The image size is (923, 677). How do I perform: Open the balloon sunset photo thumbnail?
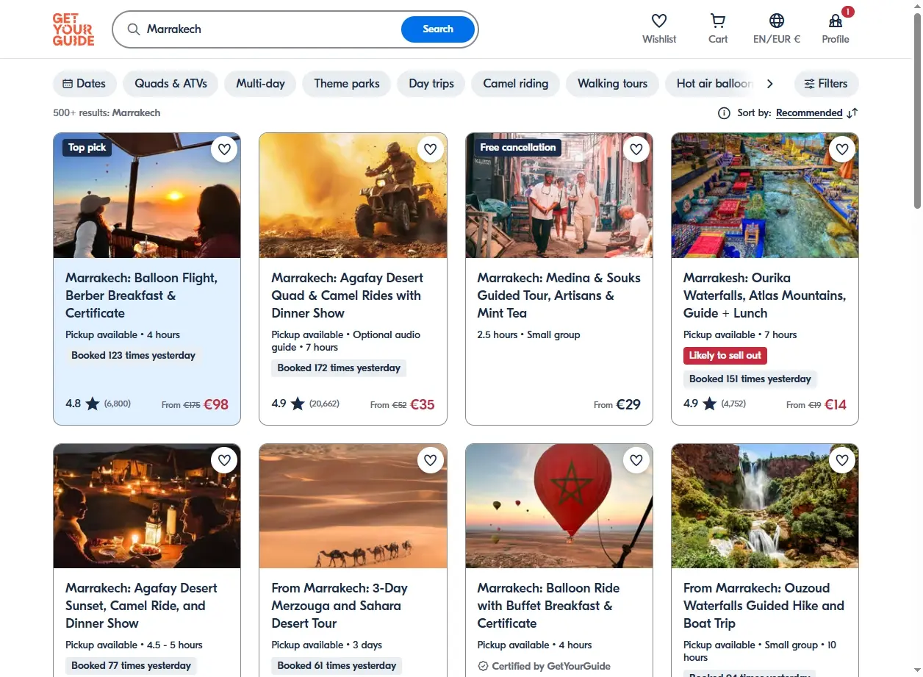[147, 196]
